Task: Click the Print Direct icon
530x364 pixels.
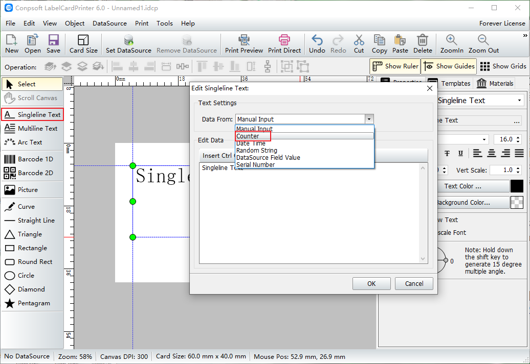Action: [x=284, y=44]
